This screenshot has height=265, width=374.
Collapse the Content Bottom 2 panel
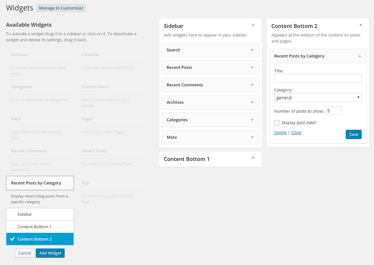(x=360, y=25)
